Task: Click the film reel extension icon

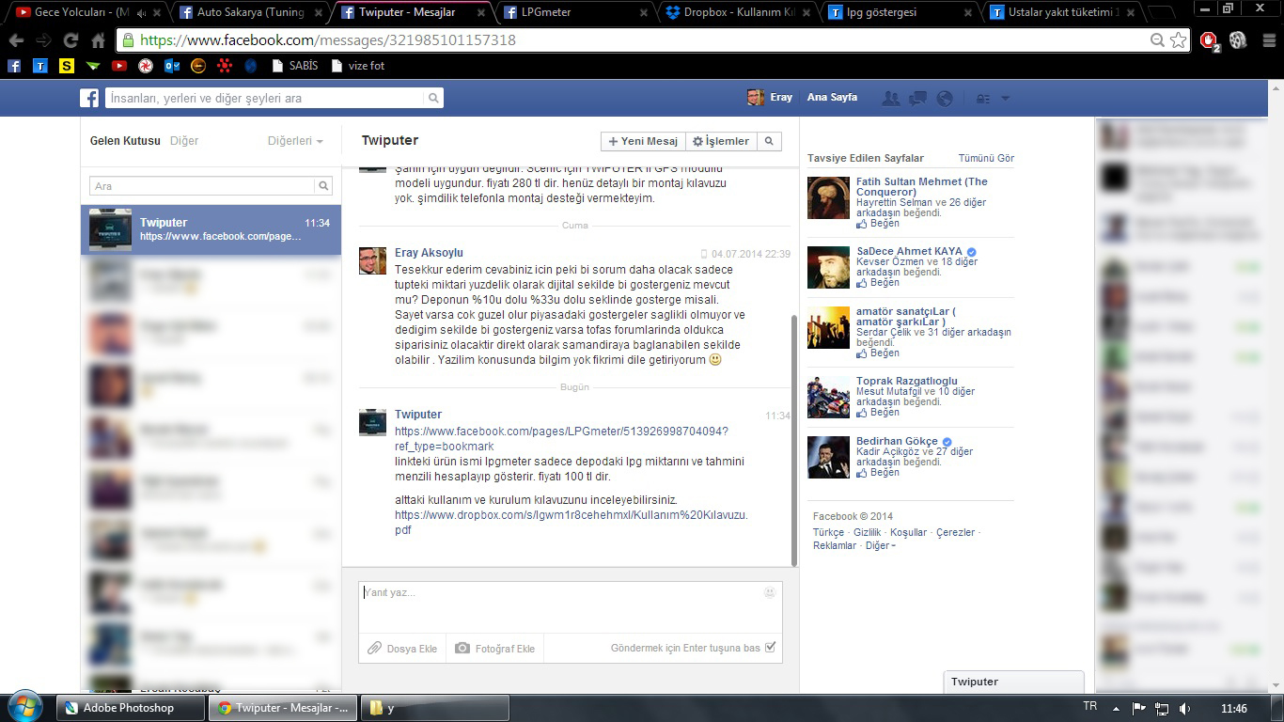Action: tap(1237, 40)
